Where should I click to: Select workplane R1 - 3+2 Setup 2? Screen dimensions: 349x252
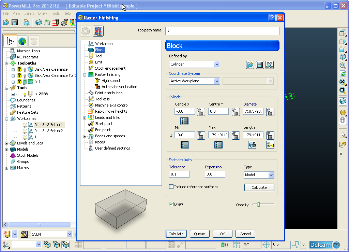tap(48, 131)
